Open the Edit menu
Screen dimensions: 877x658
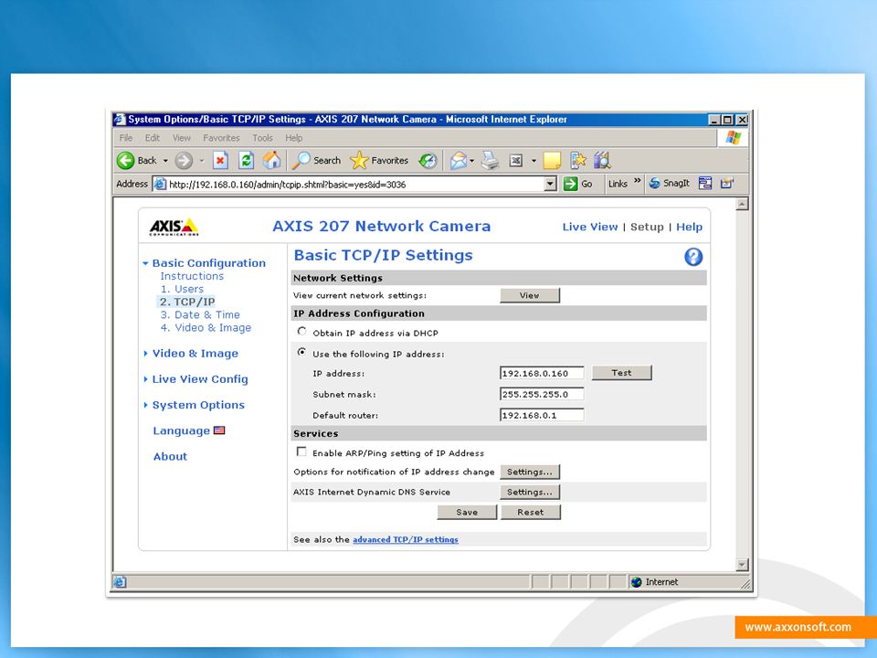pos(153,138)
